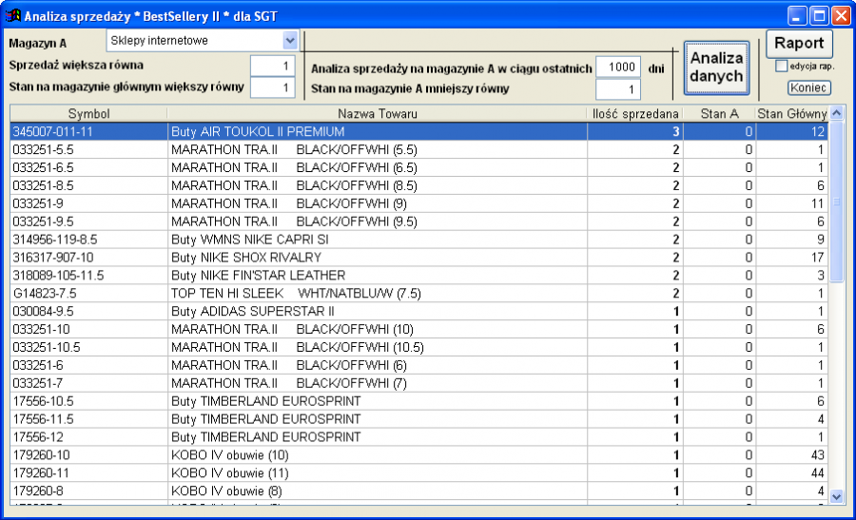Select symbol 033251-6.5
856x520 pixels.
43,167
